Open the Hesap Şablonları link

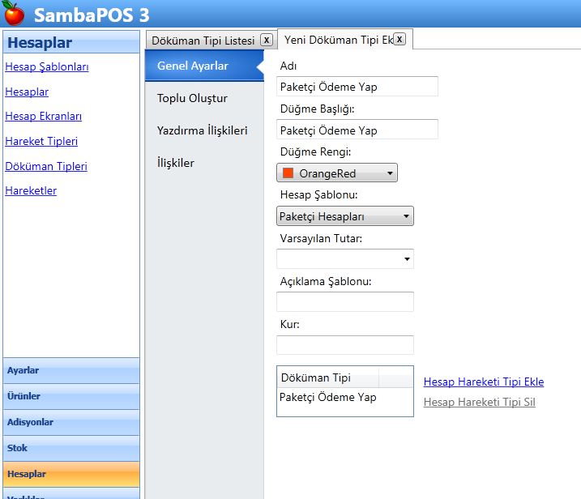47,67
